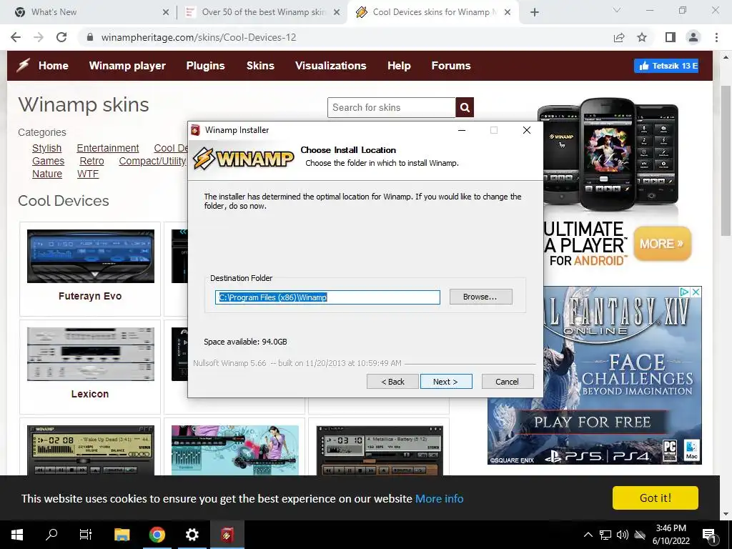Minimize the Winamp Installer window
This screenshot has width=732, height=549.
462,130
